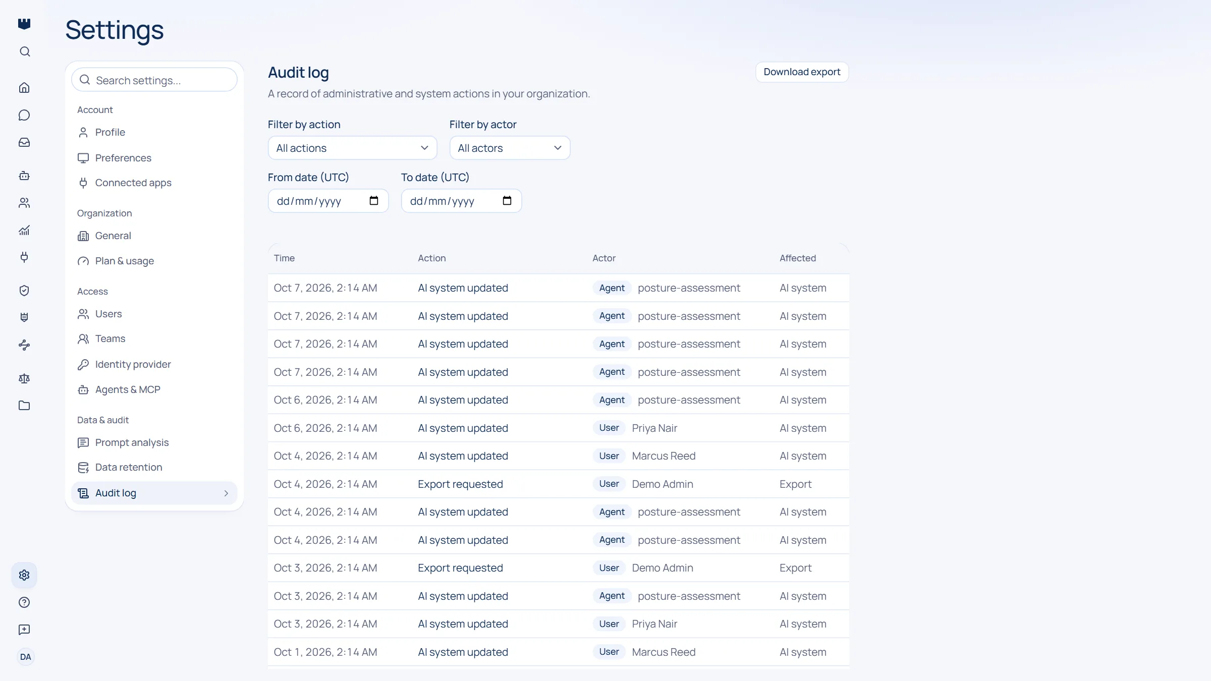Screen dimensions: 1211x681
Task: Click the Oct 6 row by Priya Nair
Action: [x=559, y=428]
